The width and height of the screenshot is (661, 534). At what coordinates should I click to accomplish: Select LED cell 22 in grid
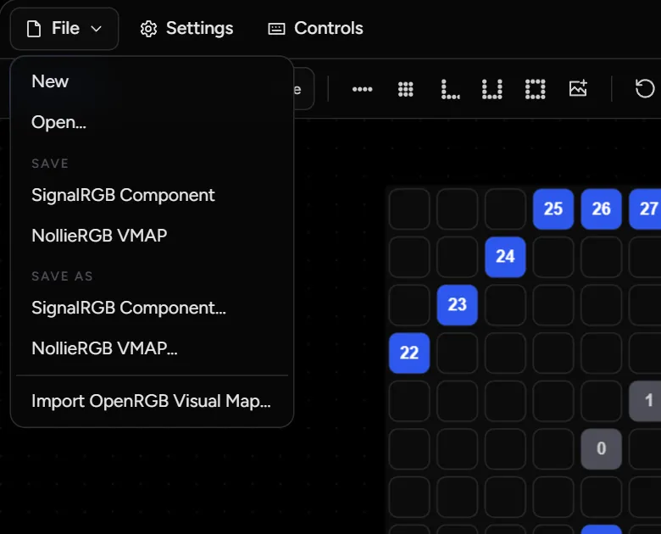[409, 353]
